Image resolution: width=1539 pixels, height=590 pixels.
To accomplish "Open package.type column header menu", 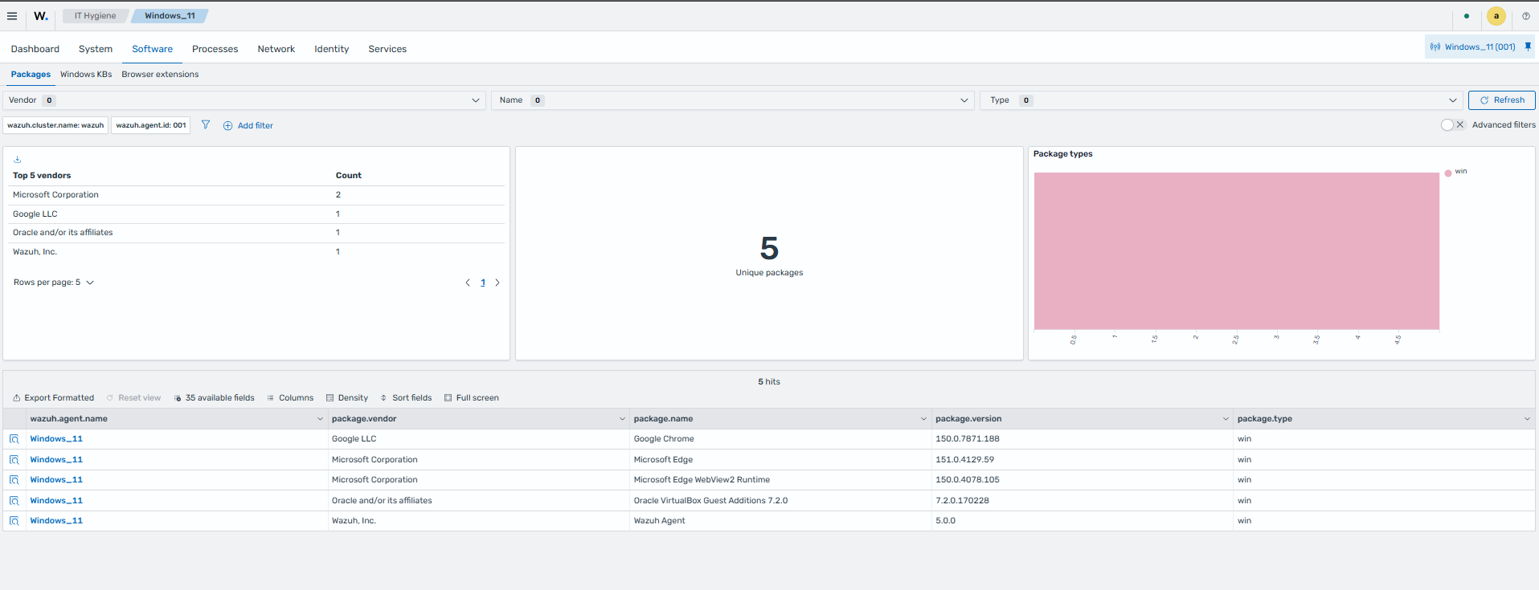I will coord(1527,419).
